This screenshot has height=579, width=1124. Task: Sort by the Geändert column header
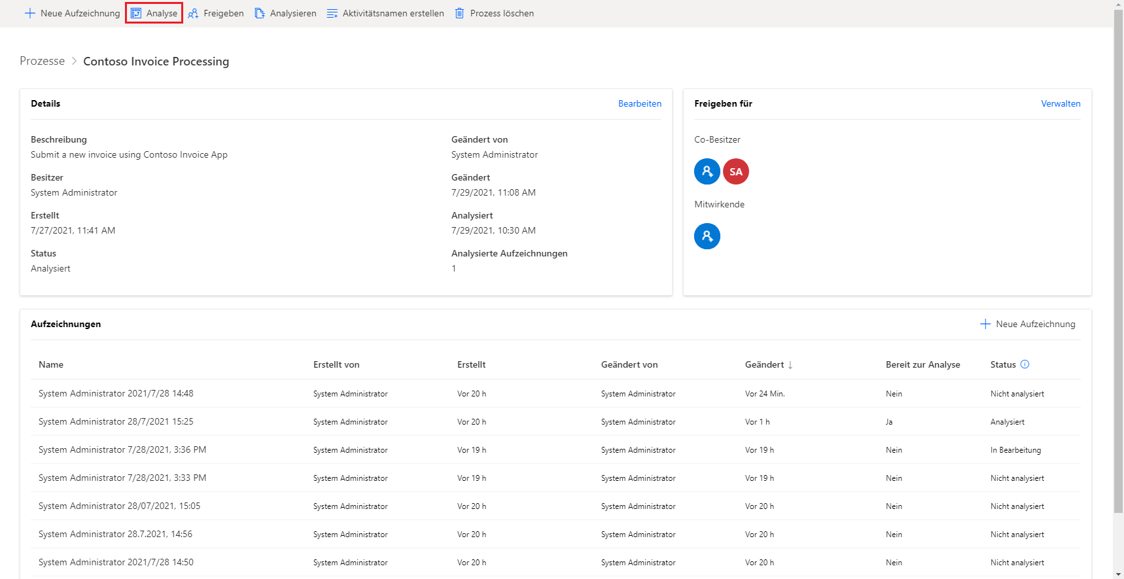tap(764, 364)
